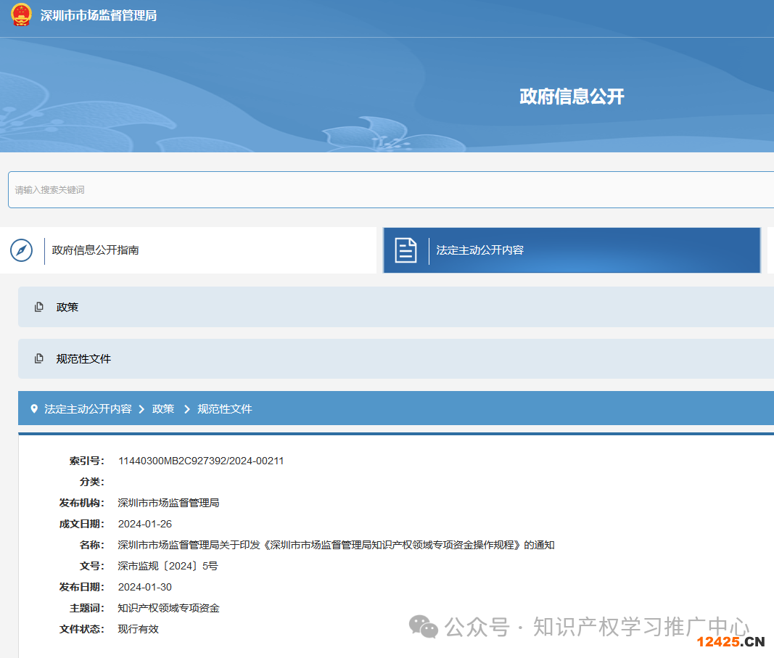Screen dimensions: 774x658
Task: Open 规范性文件 breadcrumb link
Action: (225, 408)
